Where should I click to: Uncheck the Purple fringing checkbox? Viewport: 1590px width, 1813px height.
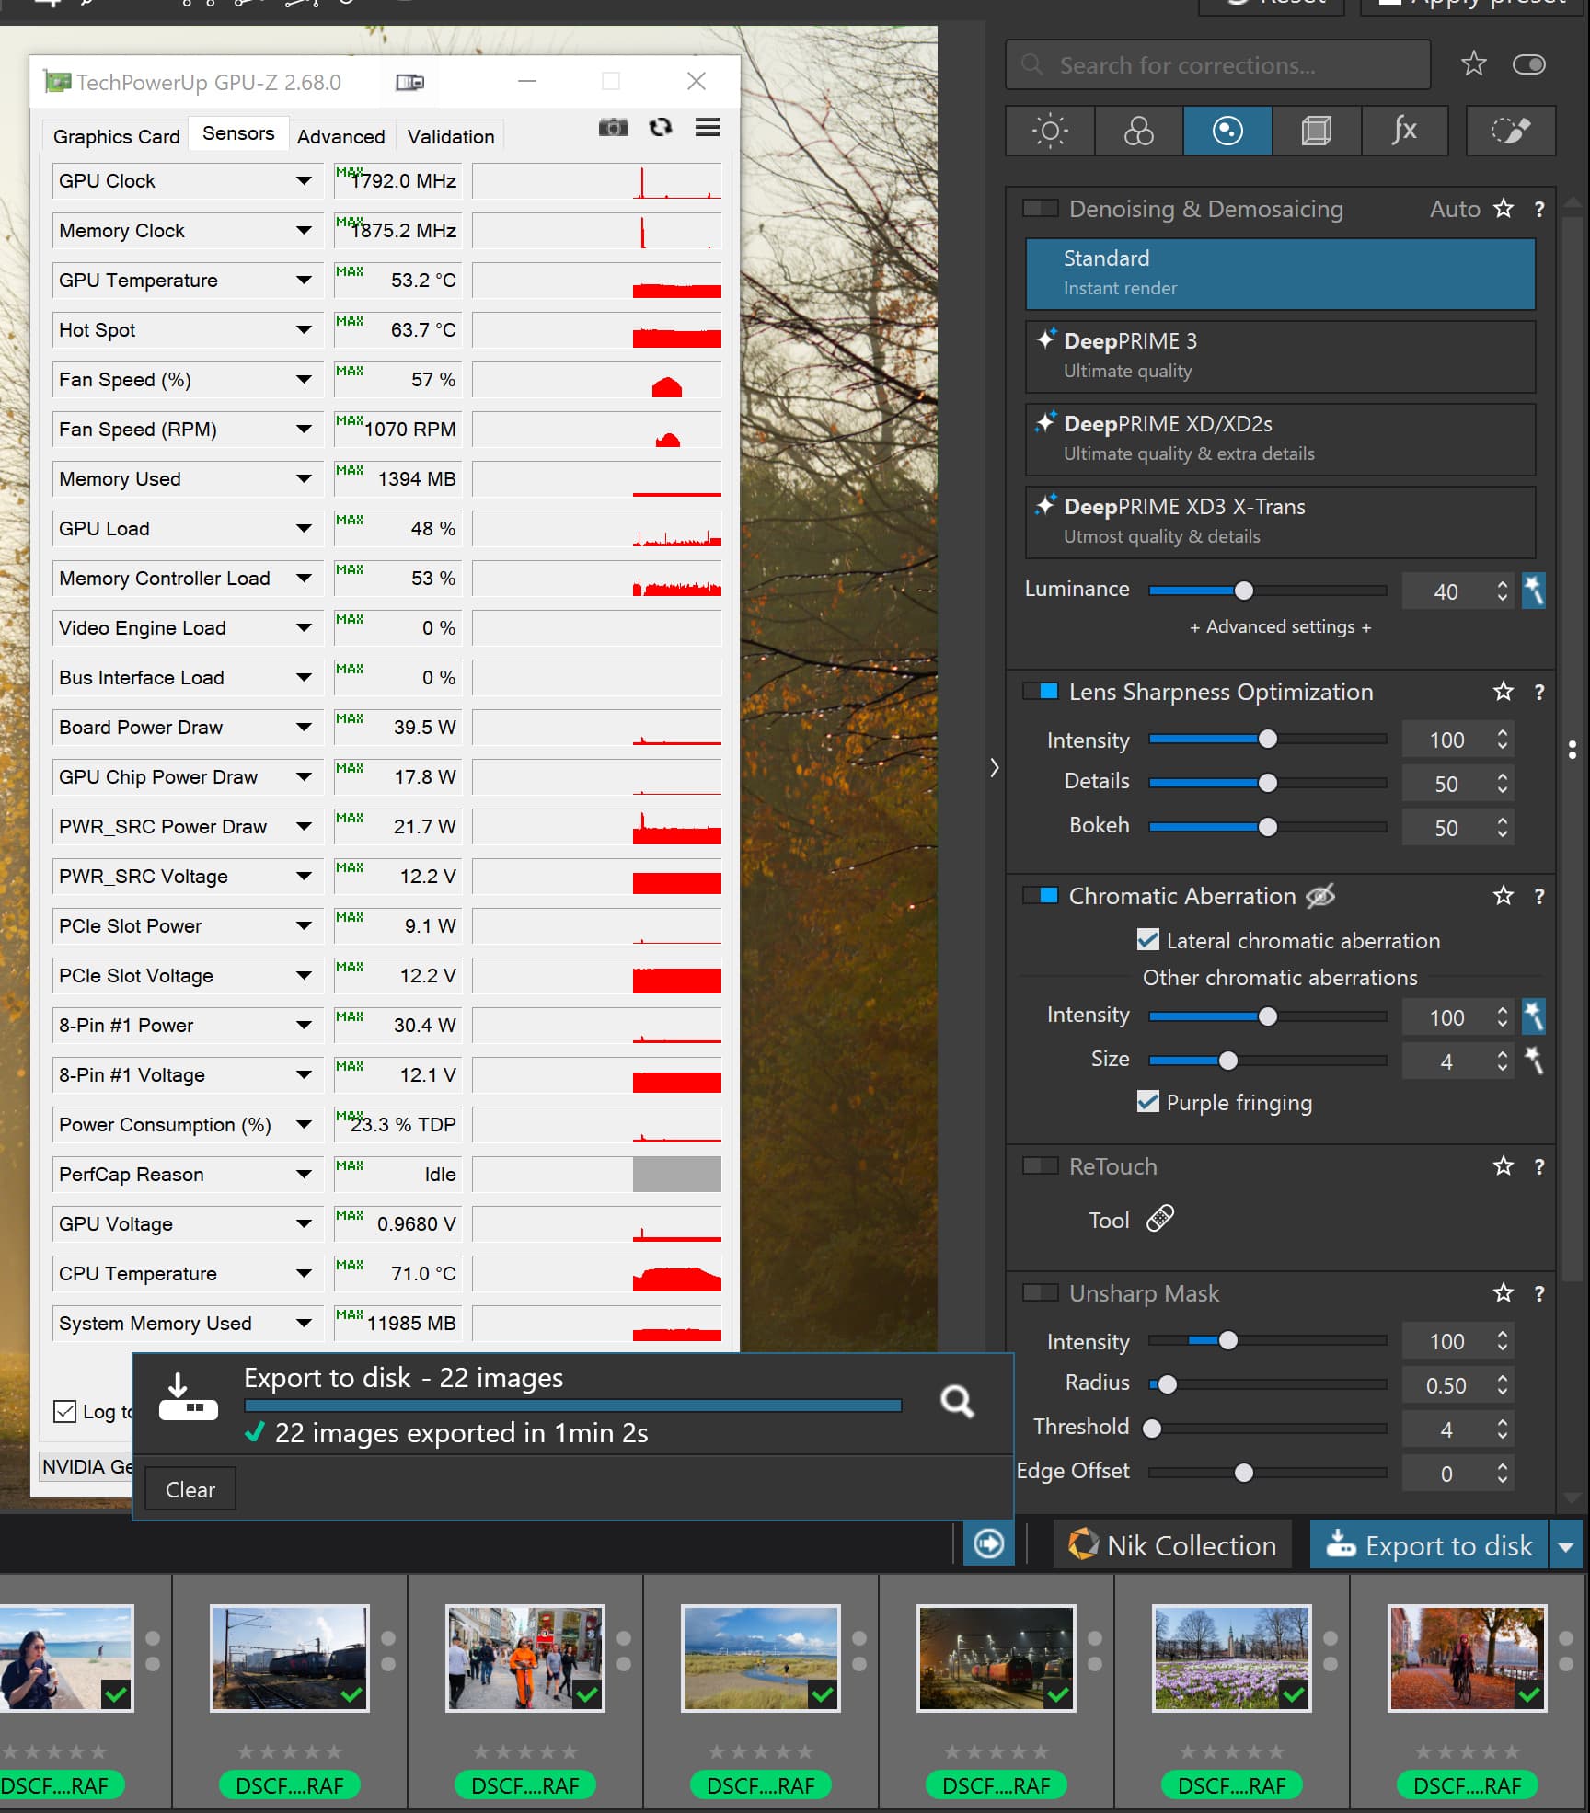point(1147,1101)
